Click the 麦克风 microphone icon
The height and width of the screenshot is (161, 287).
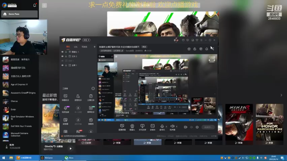click(162, 126)
